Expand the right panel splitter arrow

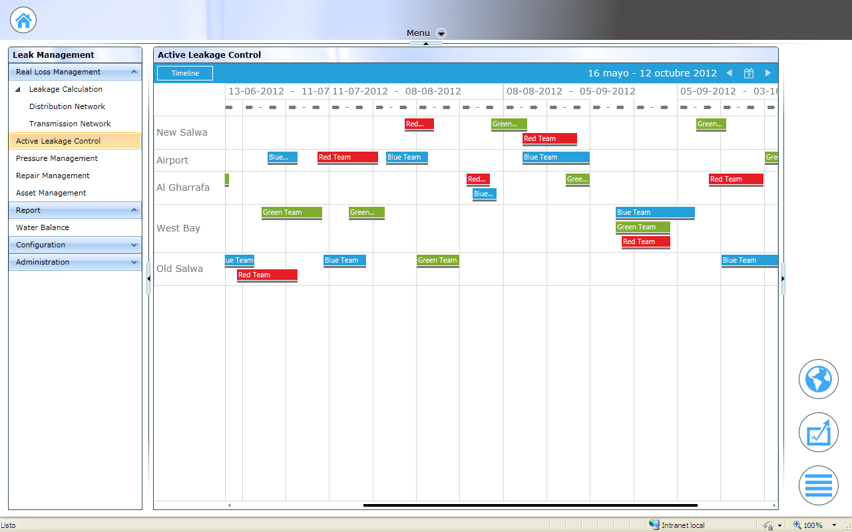[783, 279]
